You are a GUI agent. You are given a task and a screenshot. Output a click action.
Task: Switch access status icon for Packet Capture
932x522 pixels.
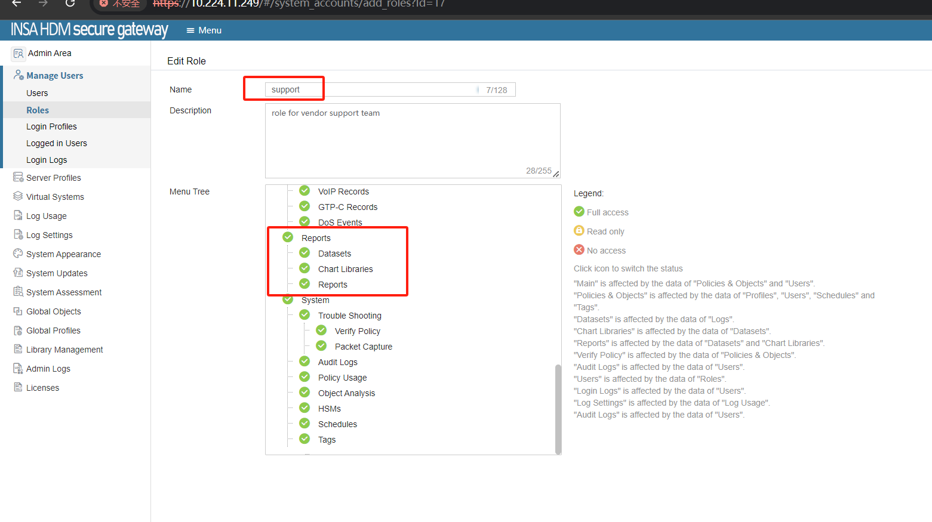(321, 346)
